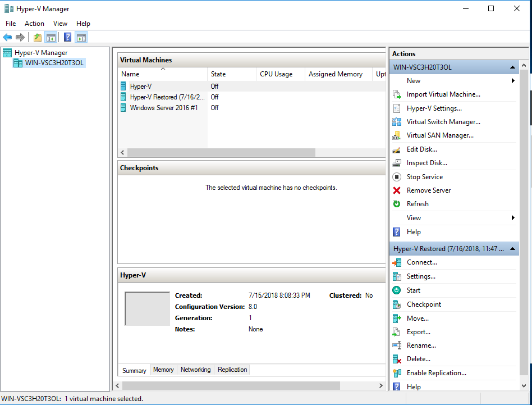This screenshot has height=405, width=532.
Task: Open the File menu
Action: tap(11, 24)
